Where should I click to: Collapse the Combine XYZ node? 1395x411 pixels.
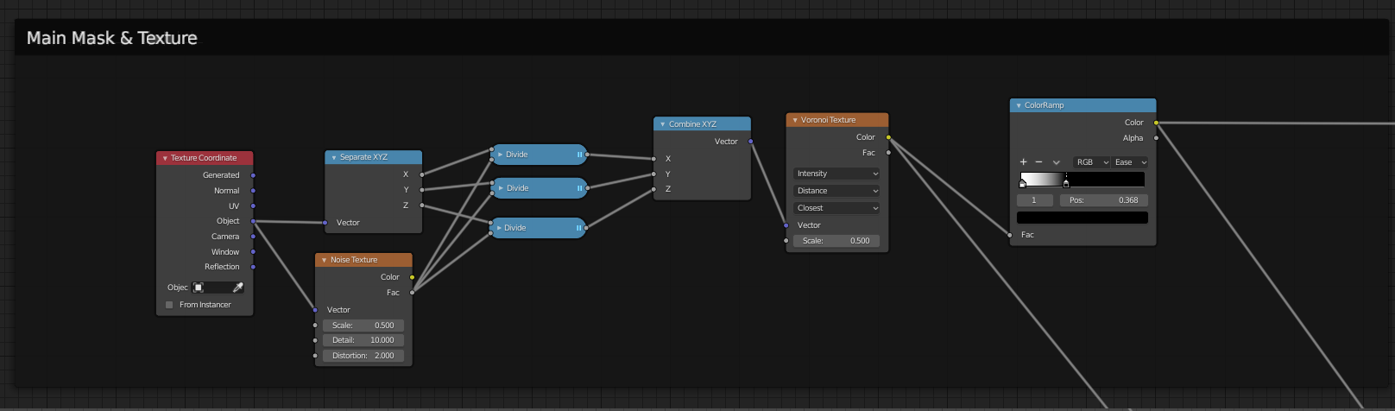[x=663, y=124]
